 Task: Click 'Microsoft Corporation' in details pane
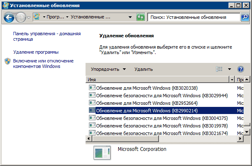[142, 149]
